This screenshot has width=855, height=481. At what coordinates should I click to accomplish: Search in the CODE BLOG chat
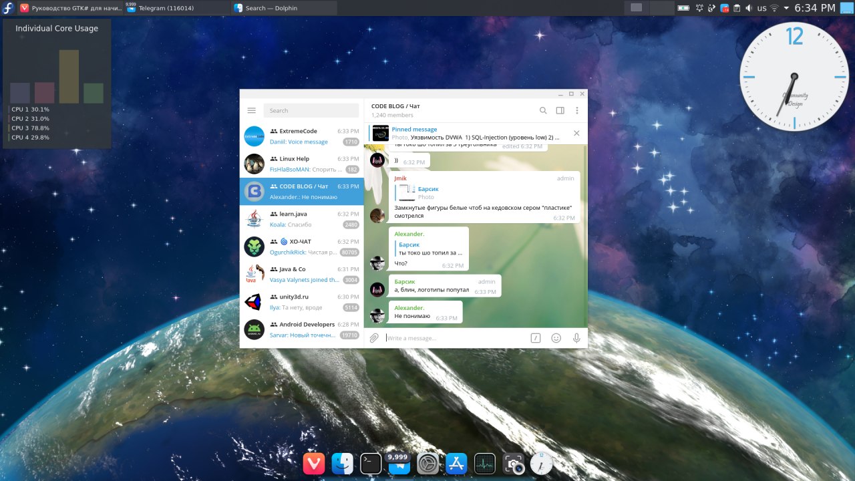pos(543,111)
